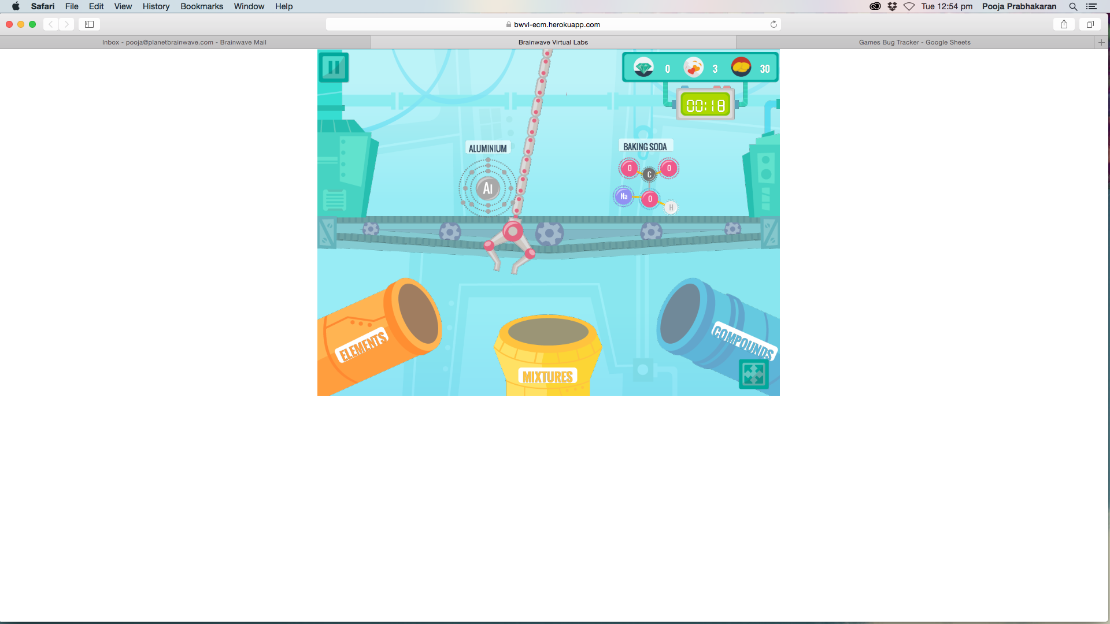This screenshot has height=624, width=1110.
Task: Click the diamond score icon
Action: click(643, 68)
